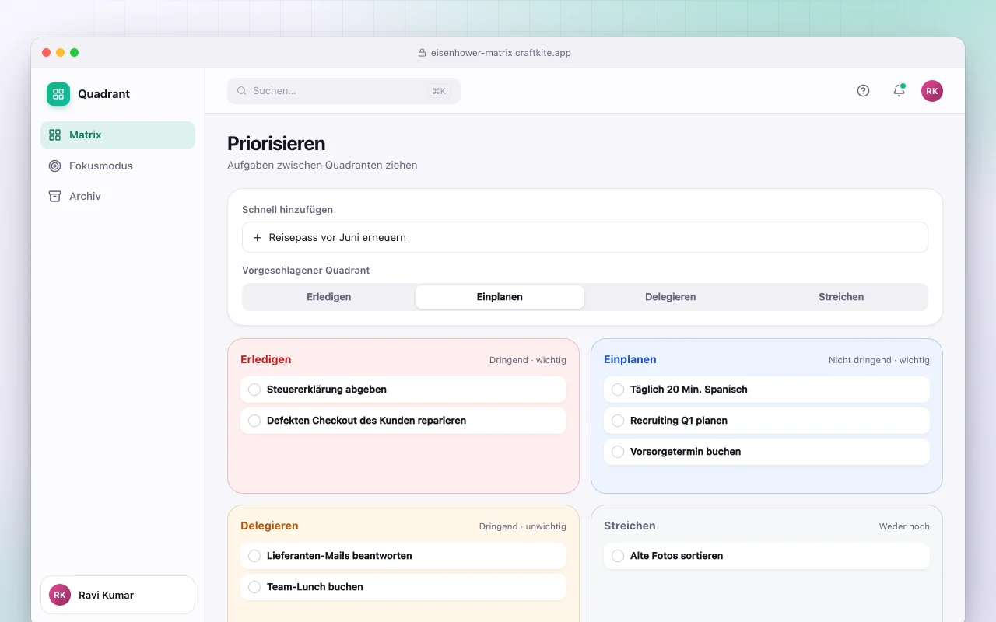Click the Suchen search field
996x622 pixels.
[x=344, y=90]
